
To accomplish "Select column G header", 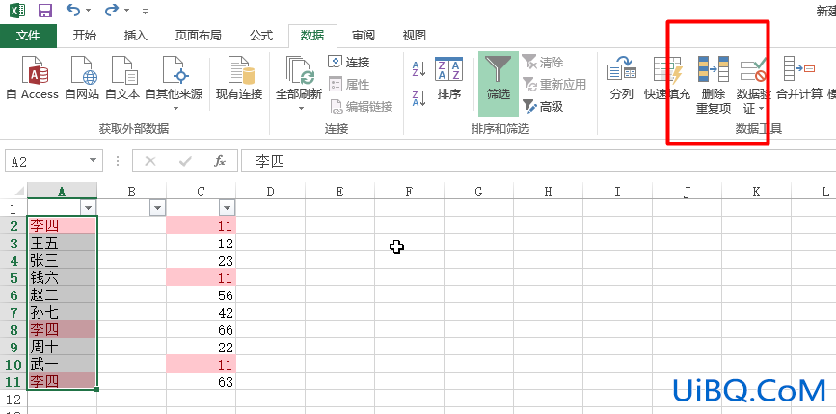I will pos(479,192).
